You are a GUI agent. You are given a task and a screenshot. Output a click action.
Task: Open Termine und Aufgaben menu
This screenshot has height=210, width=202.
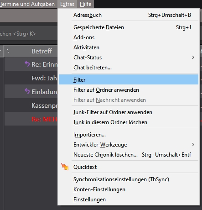(x=27, y=4)
